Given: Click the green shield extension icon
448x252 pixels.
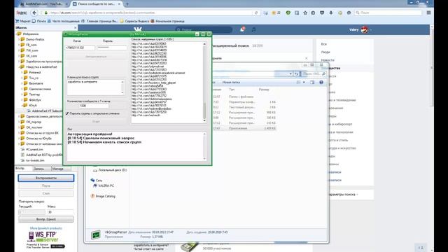Looking at the screenshot, I should point(288,13).
